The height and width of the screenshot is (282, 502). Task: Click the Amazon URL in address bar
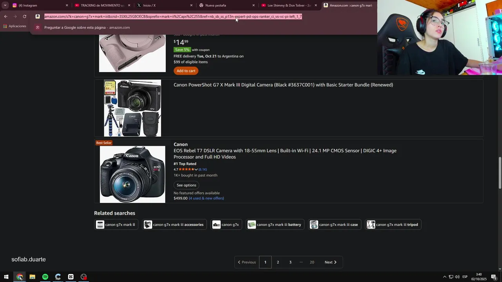pyautogui.click(x=173, y=16)
